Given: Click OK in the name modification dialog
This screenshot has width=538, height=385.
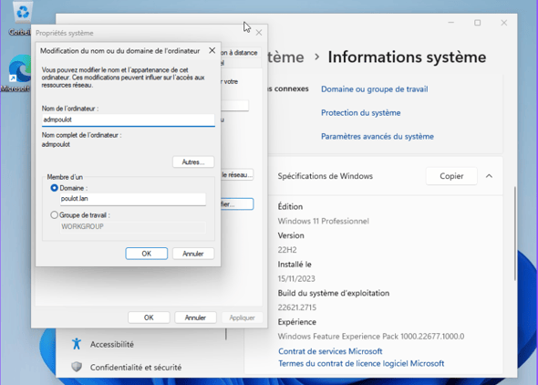Looking at the screenshot, I should coord(147,254).
